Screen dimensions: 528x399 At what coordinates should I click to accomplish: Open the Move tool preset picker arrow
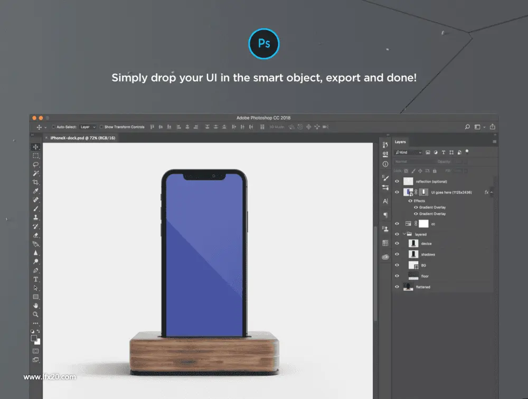coord(45,127)
